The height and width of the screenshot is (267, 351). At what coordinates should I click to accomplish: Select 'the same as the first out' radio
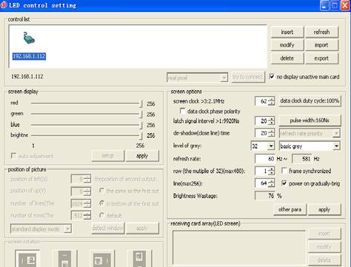coord(101,191)
